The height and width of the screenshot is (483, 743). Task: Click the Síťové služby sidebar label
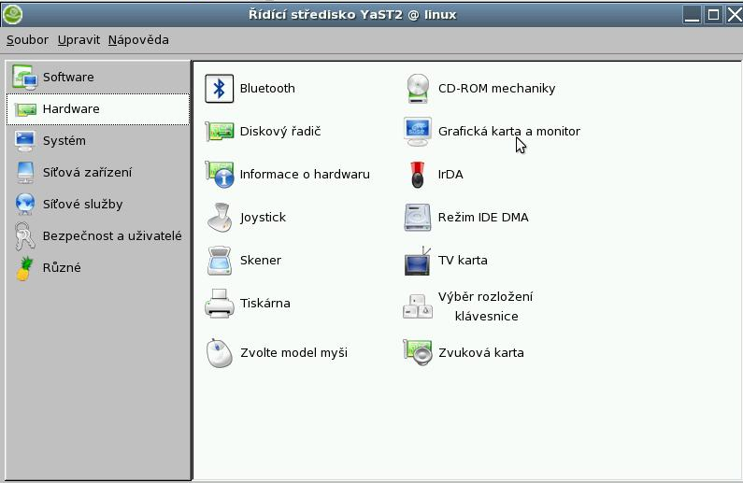[82, 204]
